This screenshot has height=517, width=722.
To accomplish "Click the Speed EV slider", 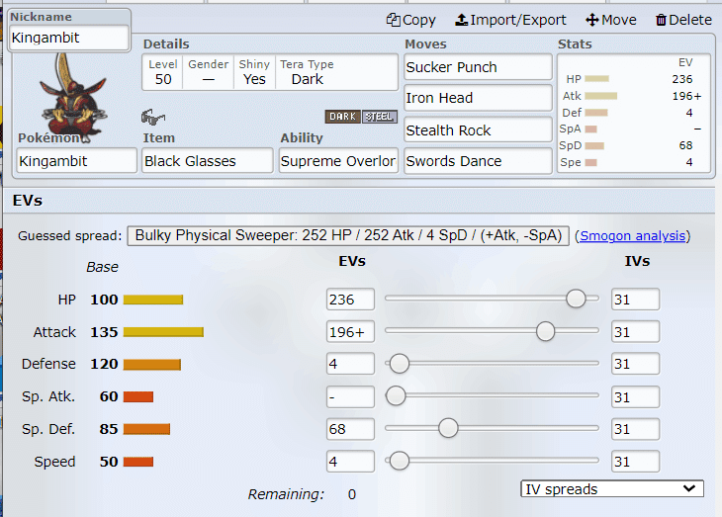I will 492,461.
